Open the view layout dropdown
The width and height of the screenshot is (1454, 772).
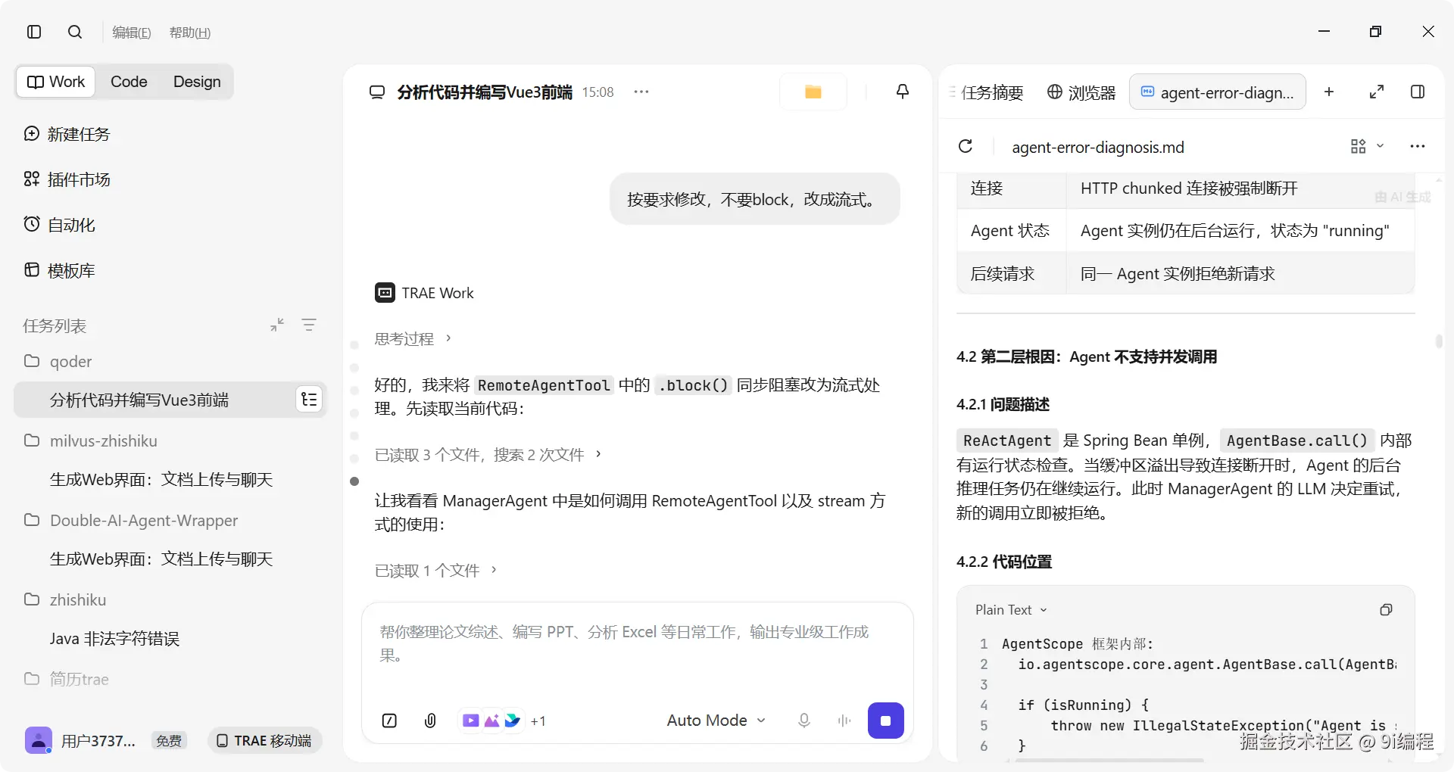tap(1368, 146)
